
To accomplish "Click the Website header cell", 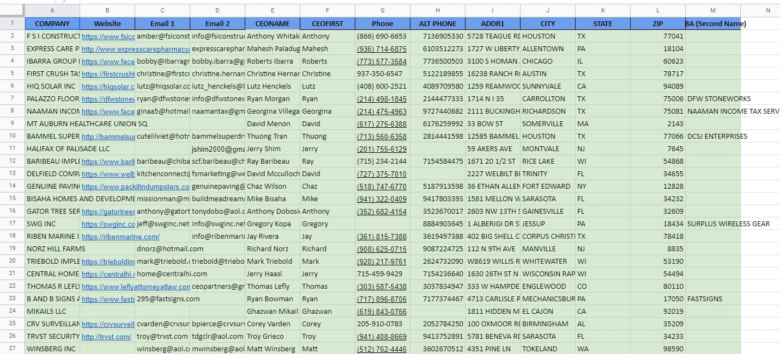I will click(107, 23).
